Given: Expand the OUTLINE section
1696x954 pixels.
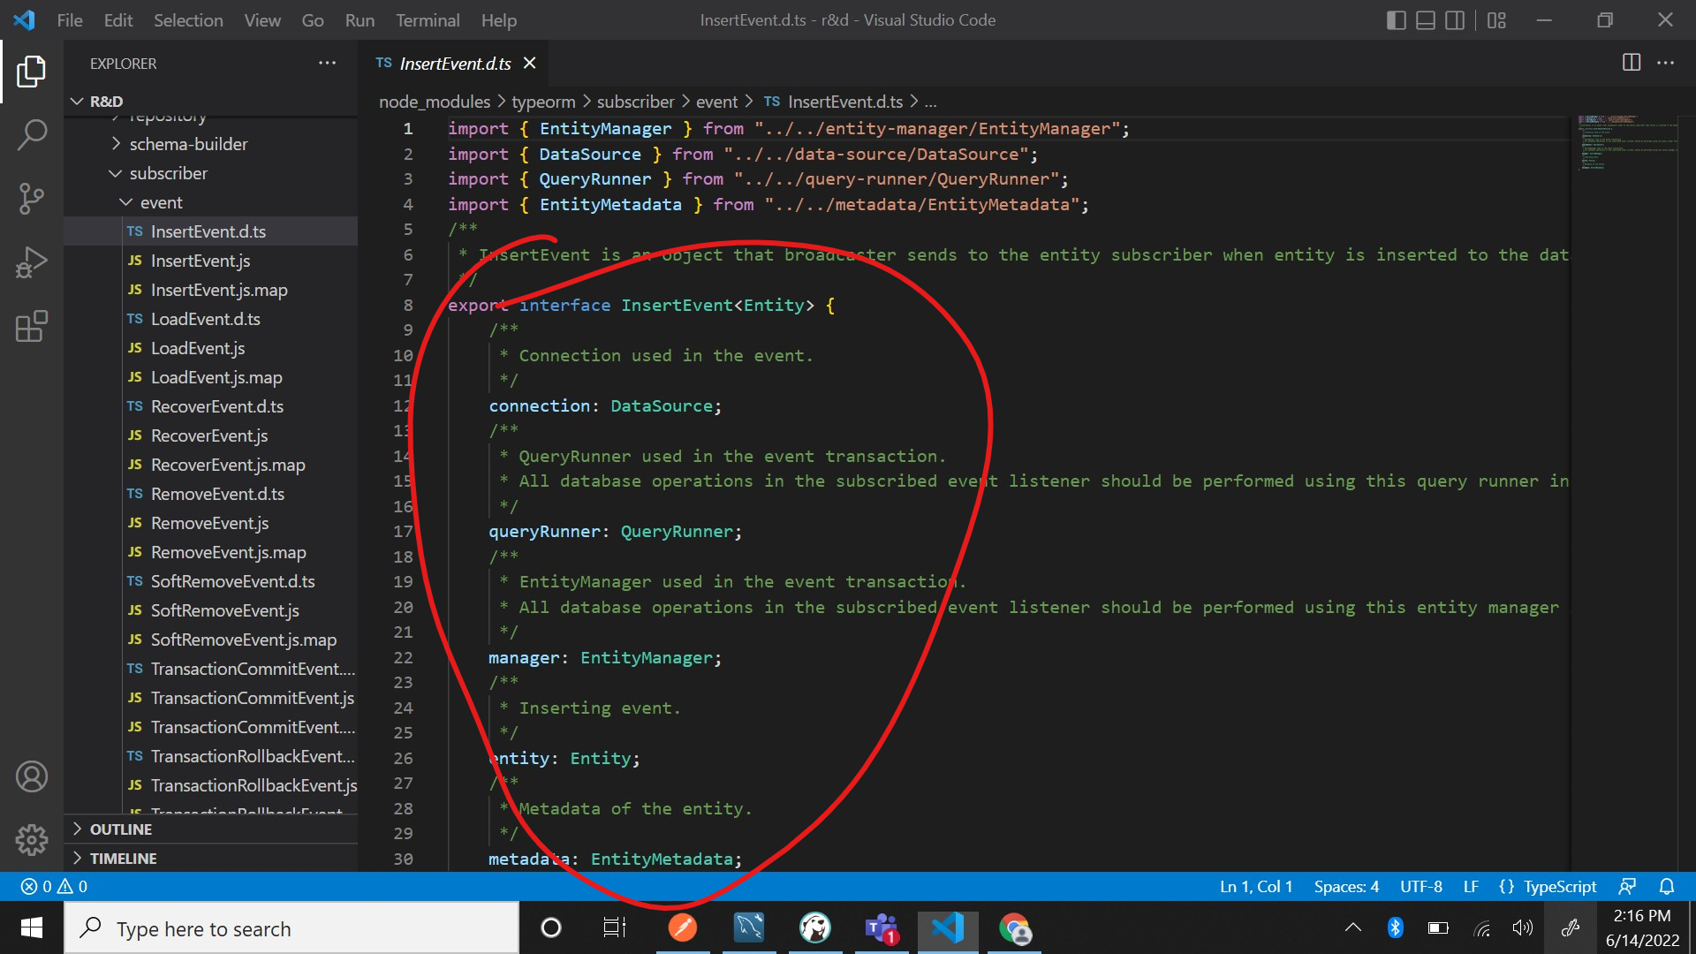Looking at the screenshot, I should (121, 829).
